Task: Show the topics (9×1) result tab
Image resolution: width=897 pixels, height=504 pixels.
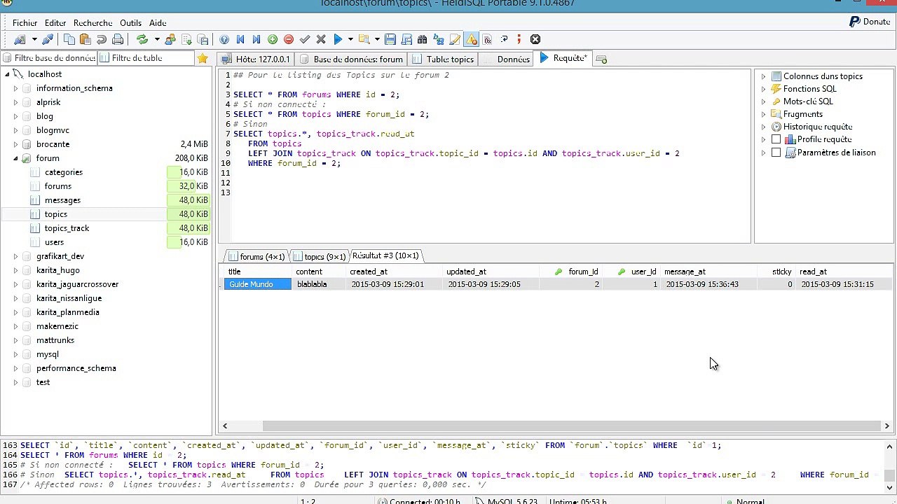Action: click(319, 256)
